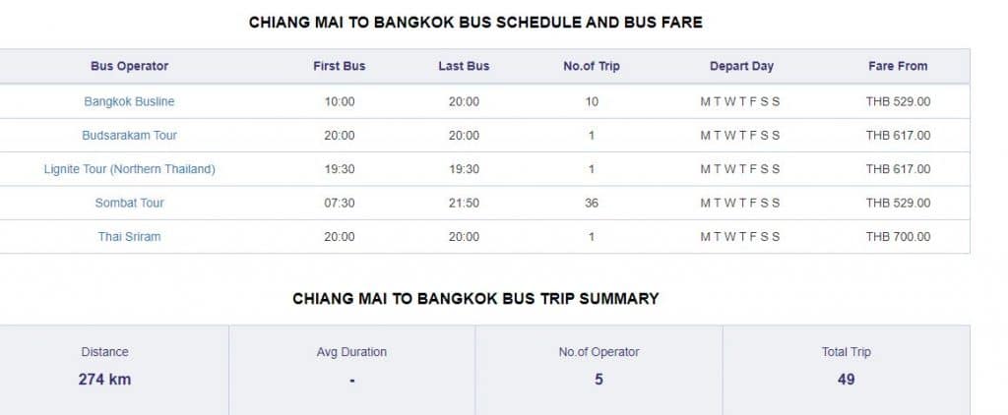1008x415 pixels.
Task: Open the Thai Sriram operator link
Action: click(x=129, y=236)
